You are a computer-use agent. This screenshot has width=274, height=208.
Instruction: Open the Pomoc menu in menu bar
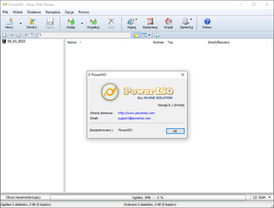[84, 12]
